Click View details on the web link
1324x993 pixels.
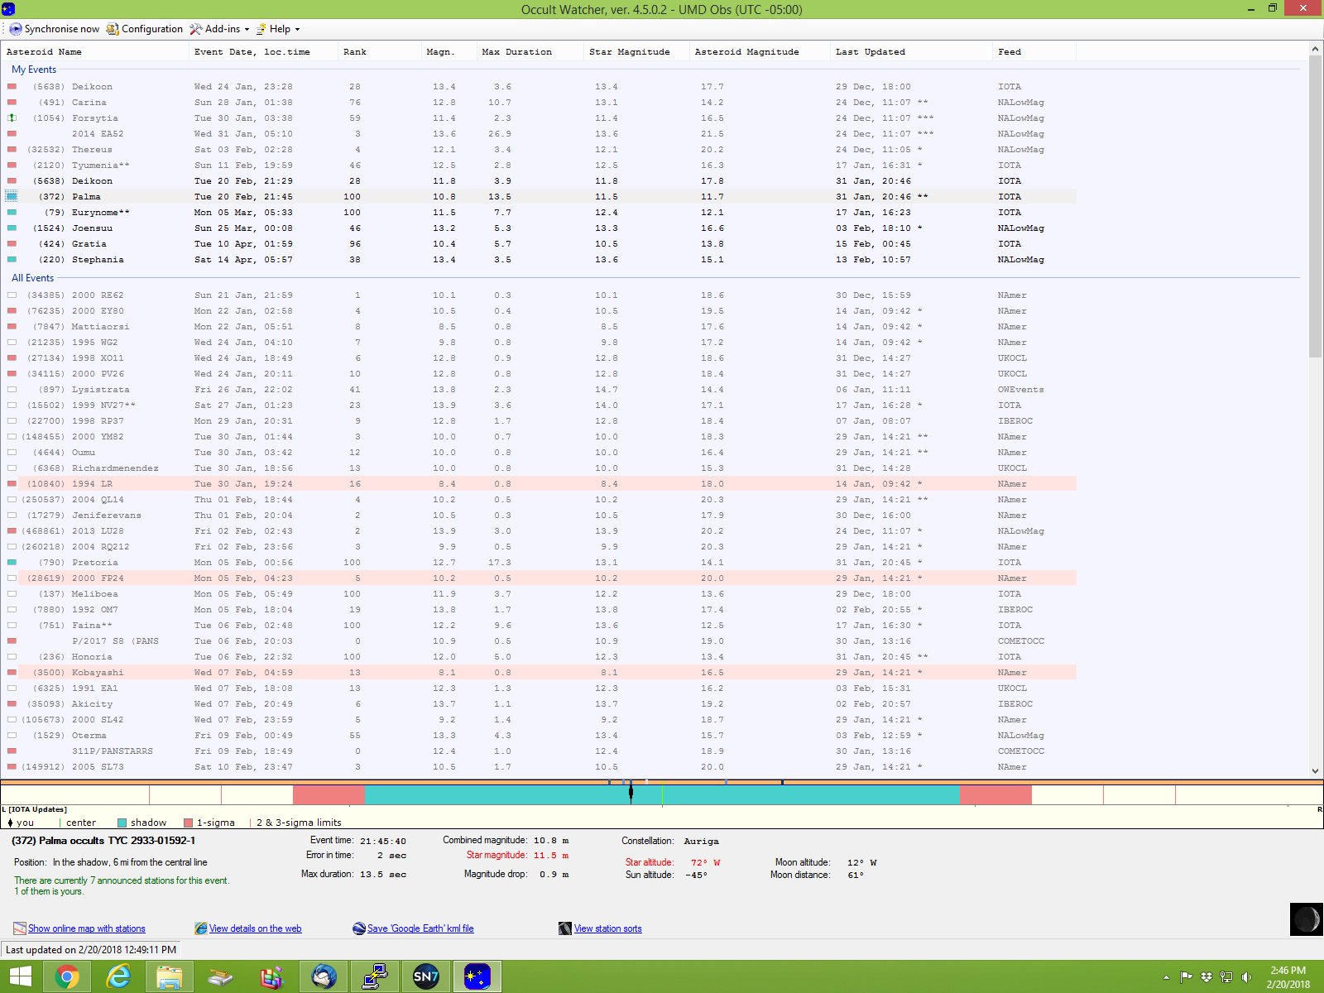[255, 928]
